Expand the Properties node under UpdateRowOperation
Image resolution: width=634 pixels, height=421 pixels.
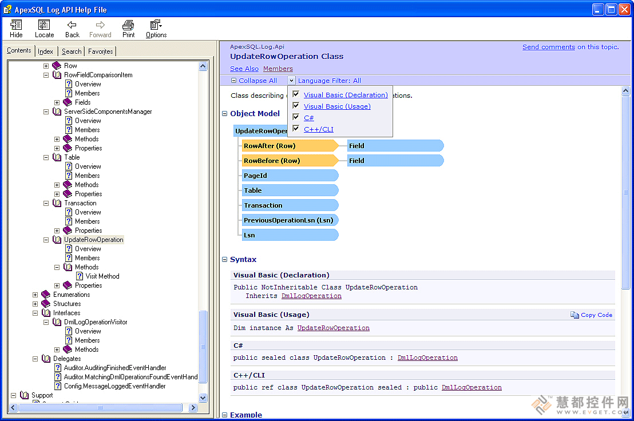tap(57, 285)
